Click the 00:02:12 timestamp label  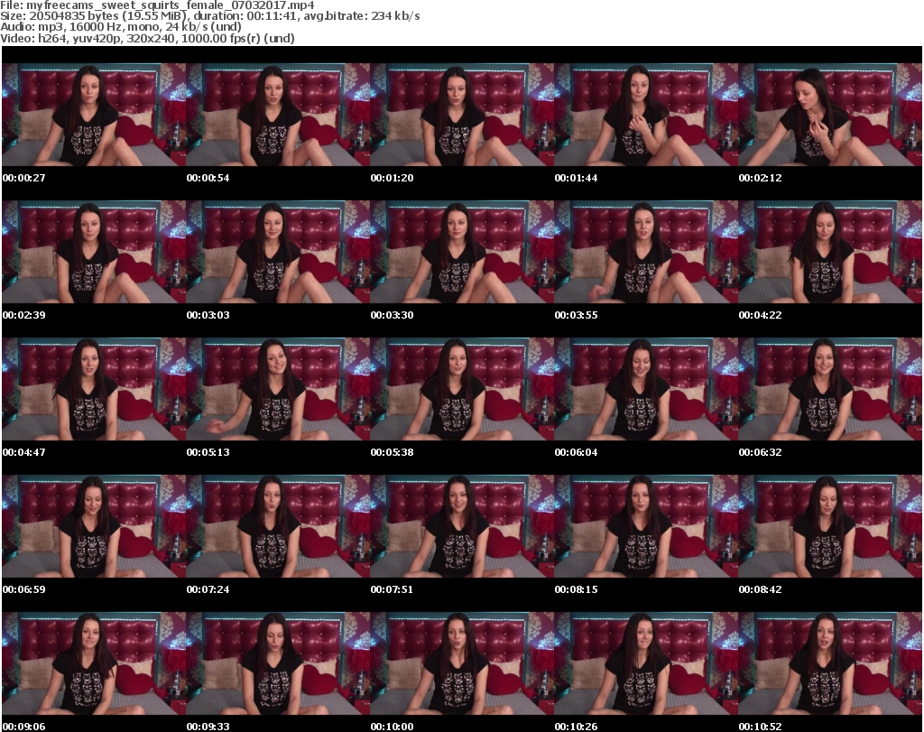(760, 178)
